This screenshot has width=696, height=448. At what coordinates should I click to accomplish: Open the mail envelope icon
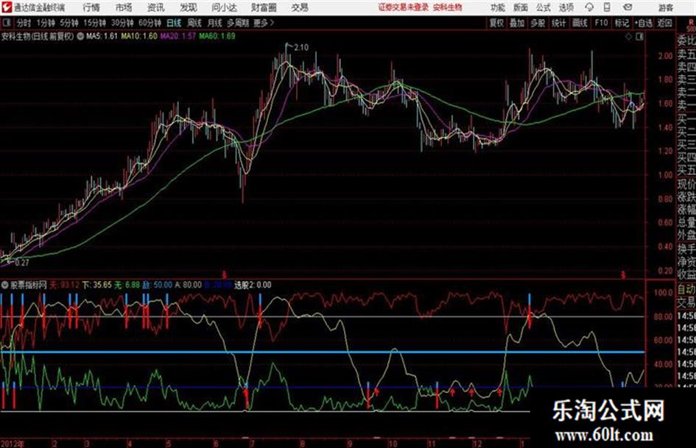click(628, 7)
